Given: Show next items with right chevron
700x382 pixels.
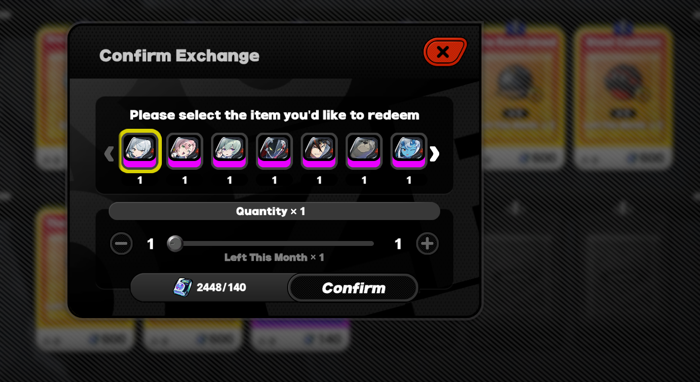Looking at the screenshot, I should pos(434,154).
